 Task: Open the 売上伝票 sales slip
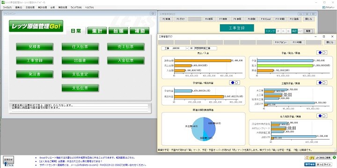[126, 47]
